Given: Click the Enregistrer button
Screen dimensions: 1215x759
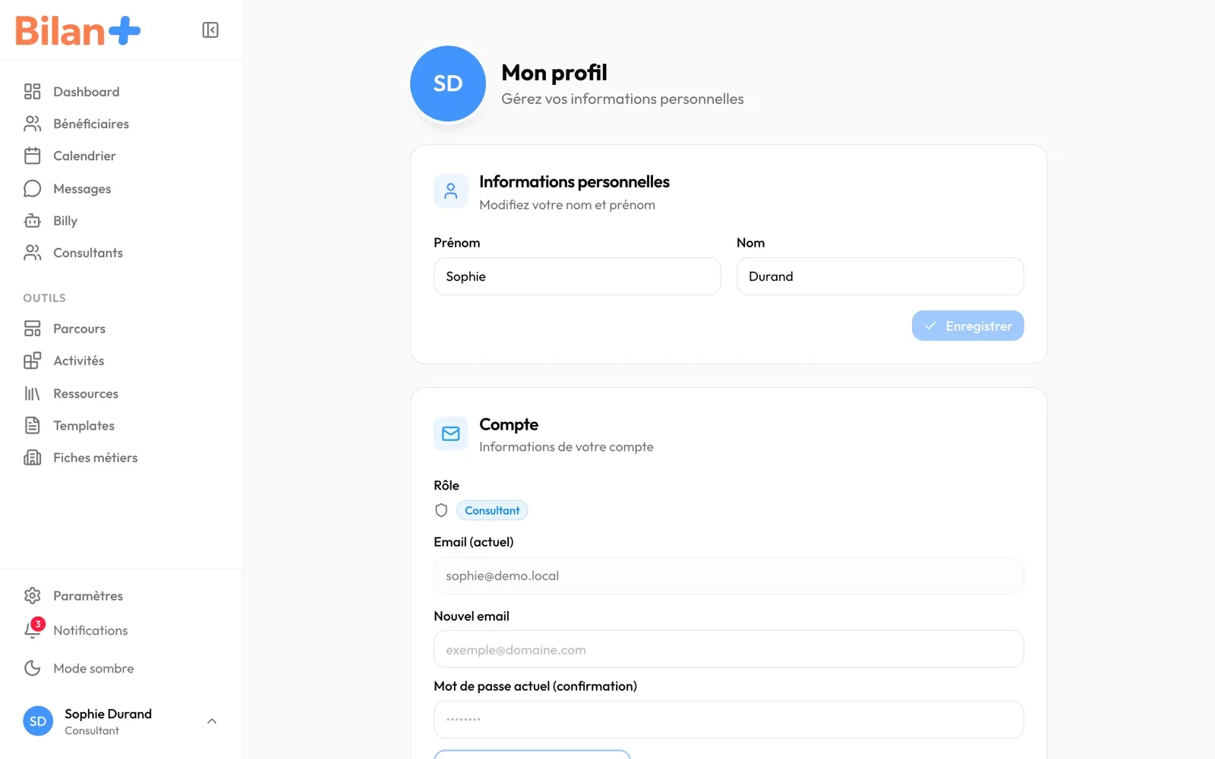Looking at the screenshot, I should tap(967, 326).
